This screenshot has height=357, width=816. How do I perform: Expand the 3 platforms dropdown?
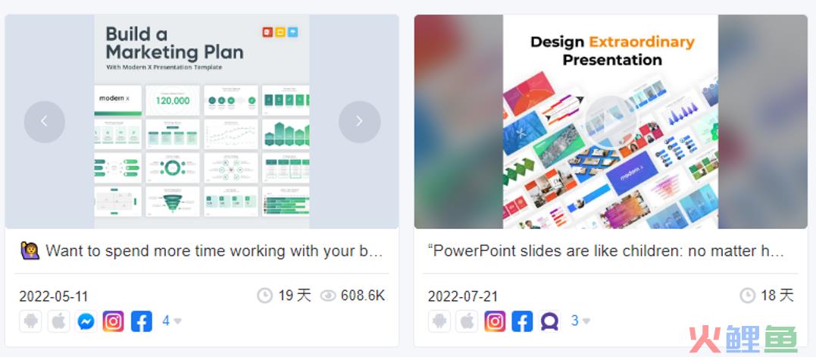580,321
